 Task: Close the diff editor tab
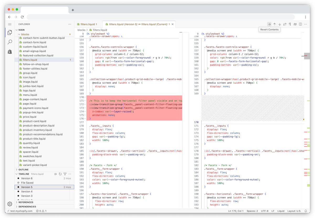[172, 24]
